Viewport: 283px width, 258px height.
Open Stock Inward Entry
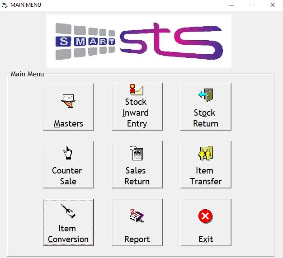pyautogui.click(x=137, y=107)
